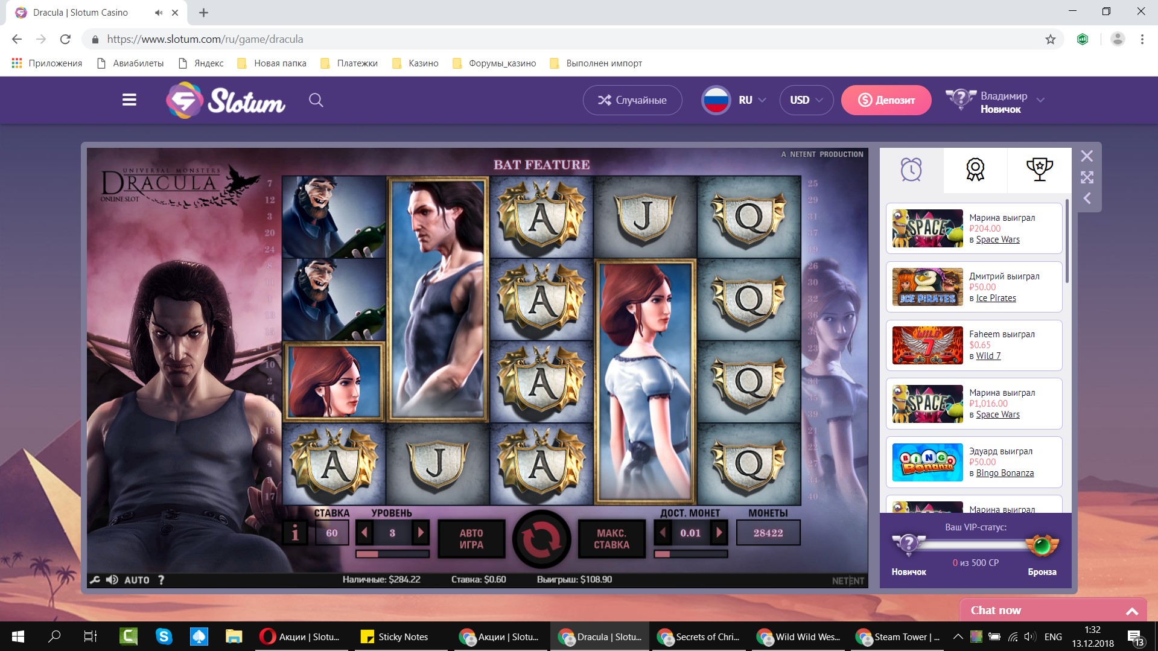
Task: Open the Казино bookmarks folder
Action: (415, 63)
